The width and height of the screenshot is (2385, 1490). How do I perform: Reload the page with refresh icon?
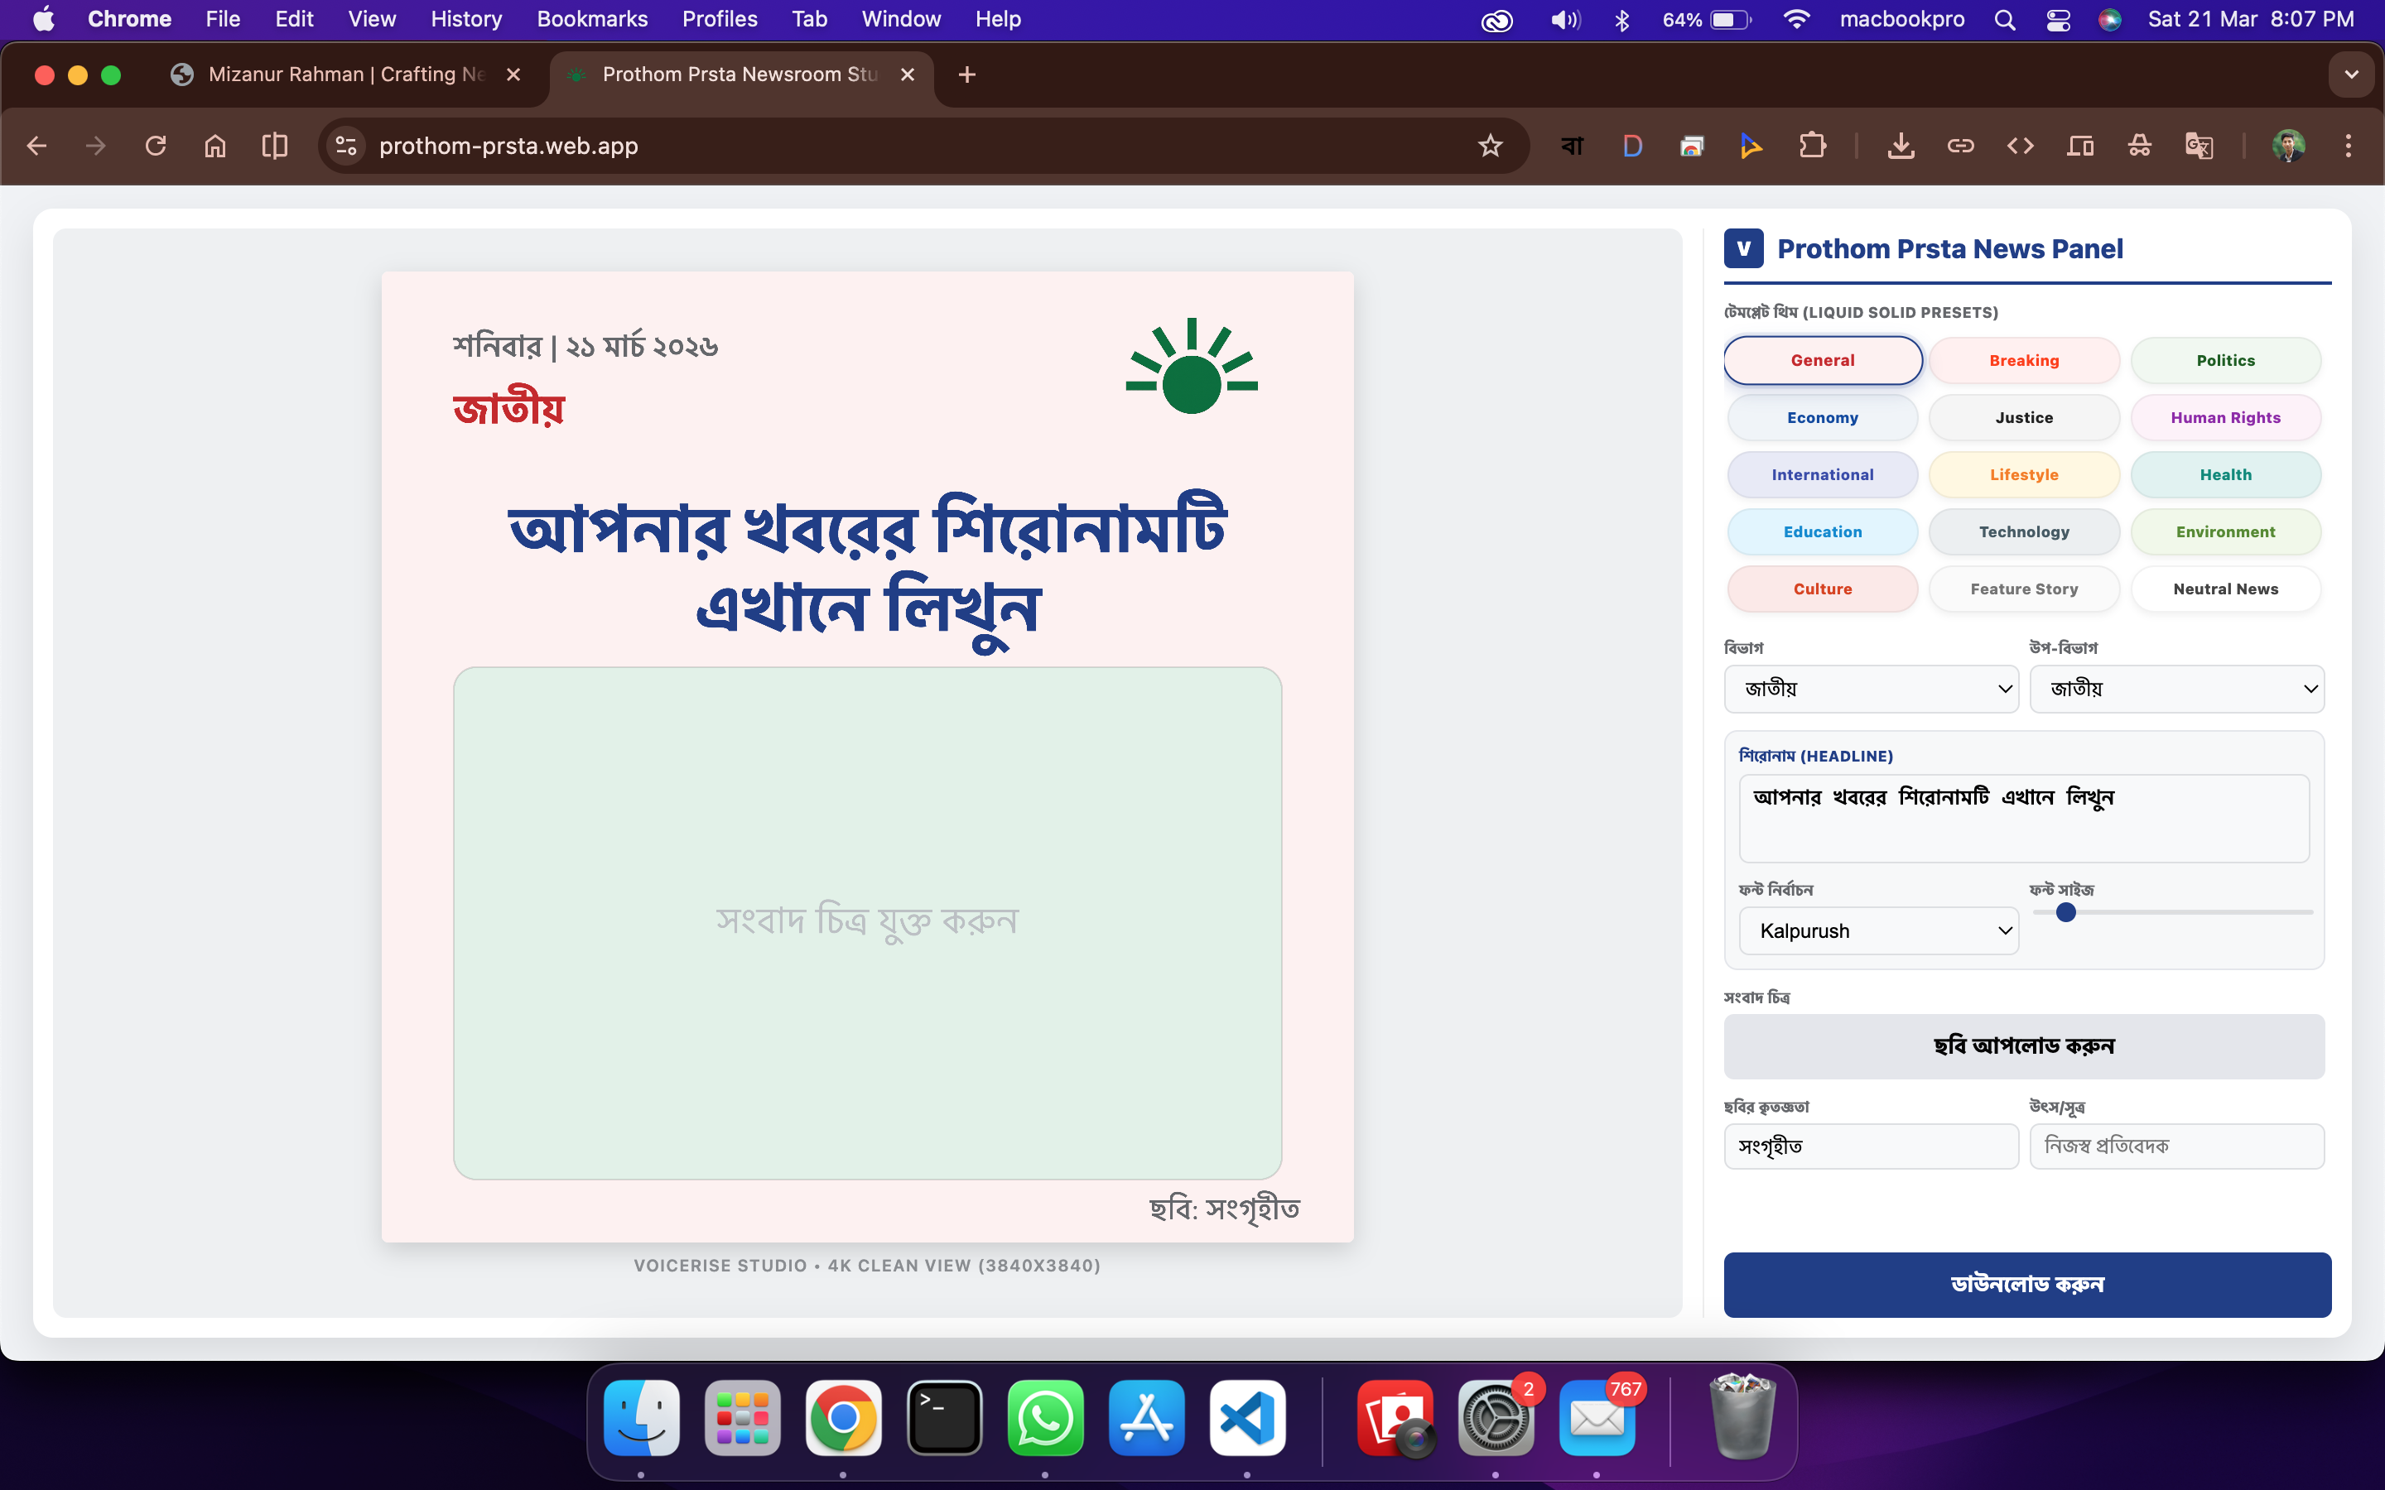[x=155, y=146]
